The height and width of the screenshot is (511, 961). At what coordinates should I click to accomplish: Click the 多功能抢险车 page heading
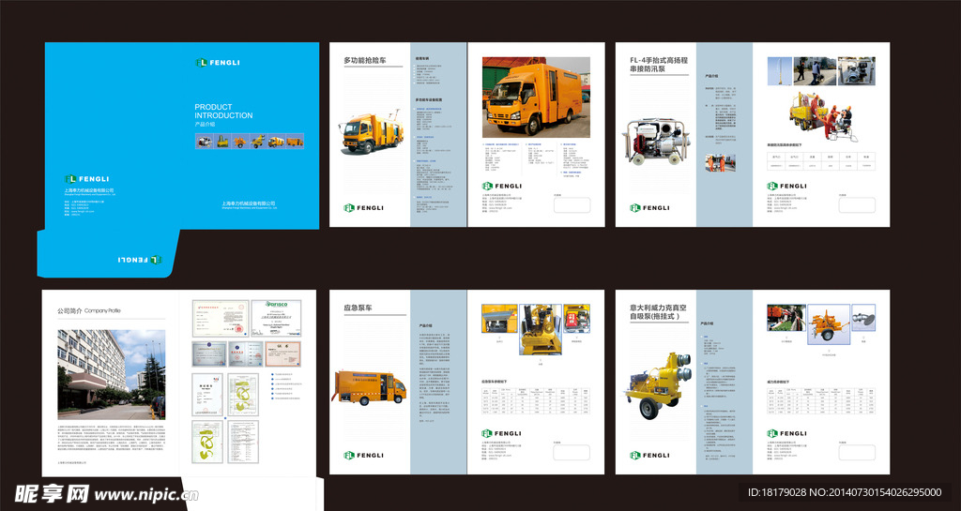tap(366, 61)
